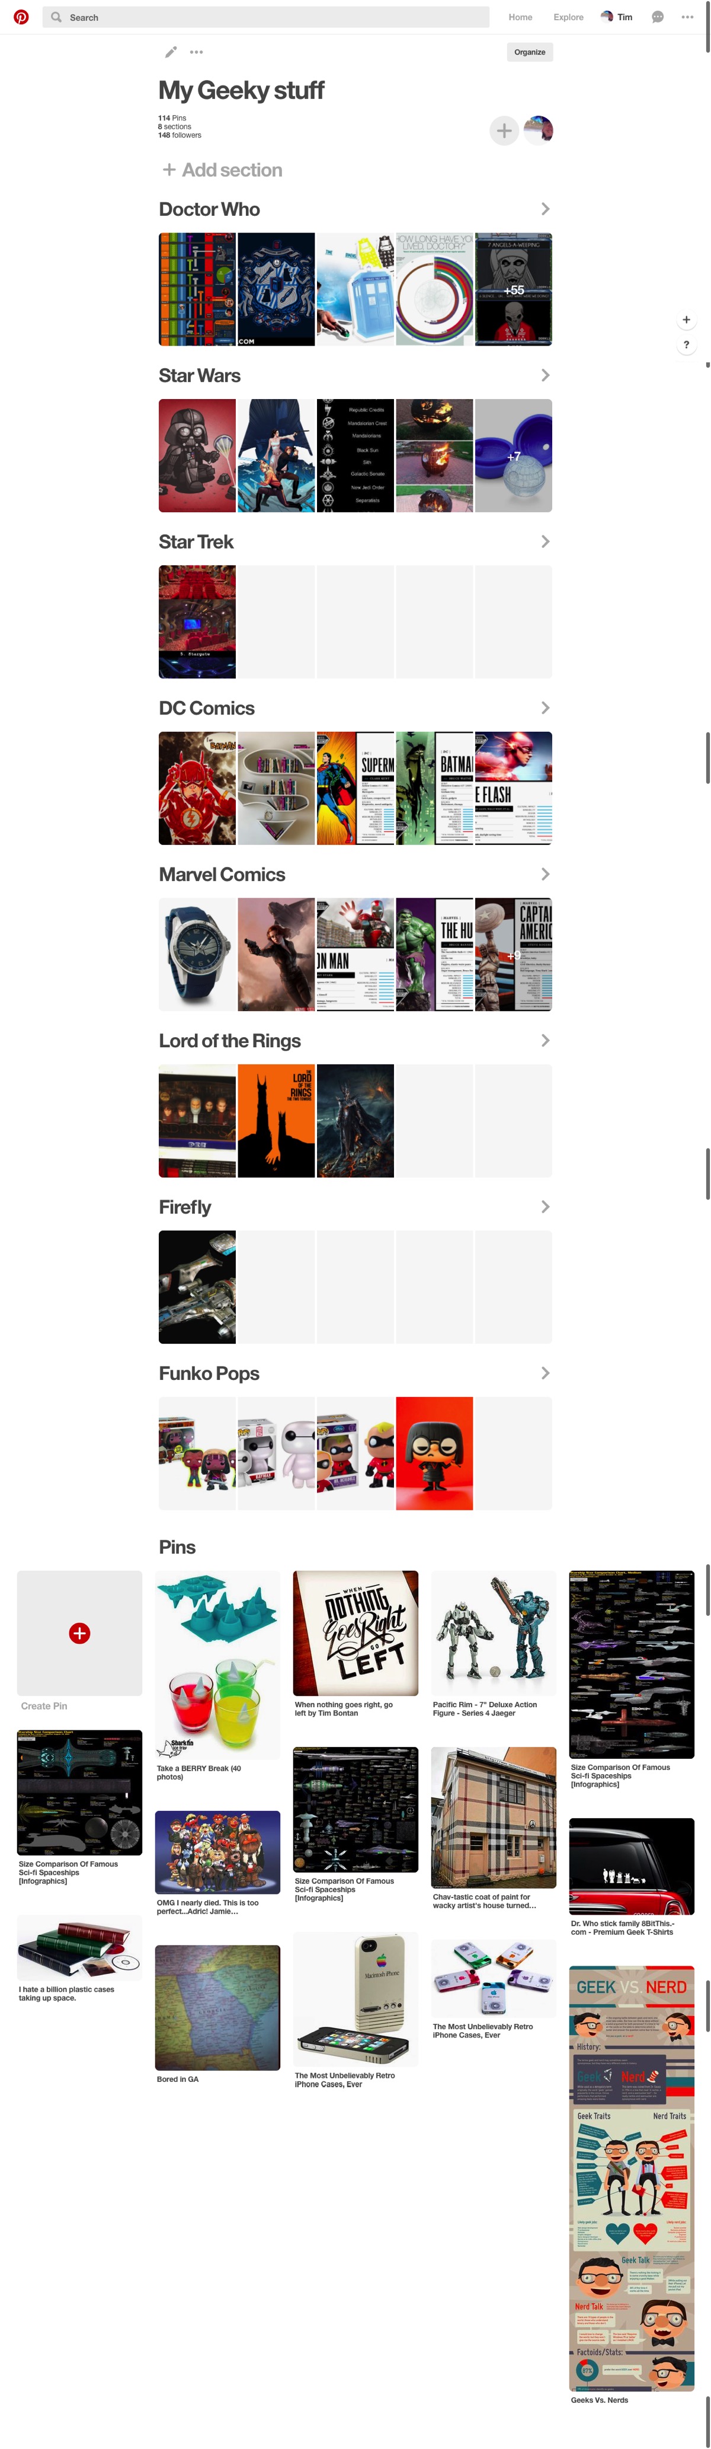This screenshot has height=2449, width=711.
Task: Click the Organize button
Action: point(530,52)
